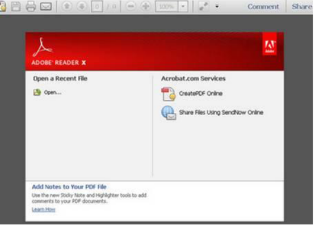Click the Adobe Reader X Acrobat logo
Screen dimensions: 315x225
point(43,48)
